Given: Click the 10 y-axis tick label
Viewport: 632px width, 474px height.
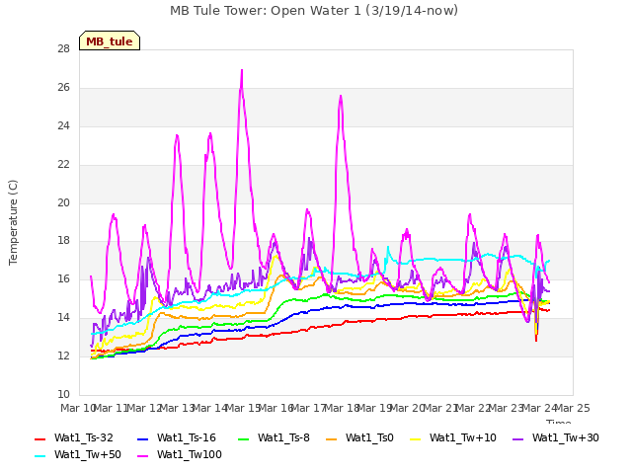Looking at the screenshot, I should 63,395.
